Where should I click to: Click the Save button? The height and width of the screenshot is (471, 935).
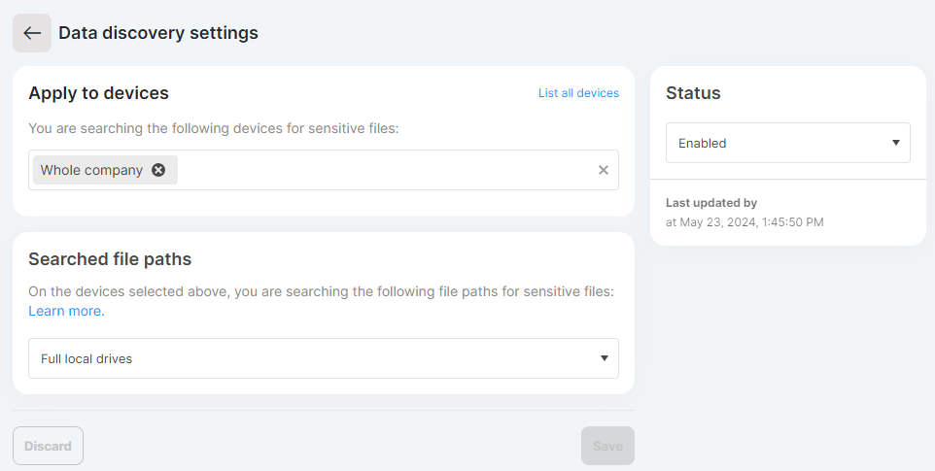(x=607, y=446)
